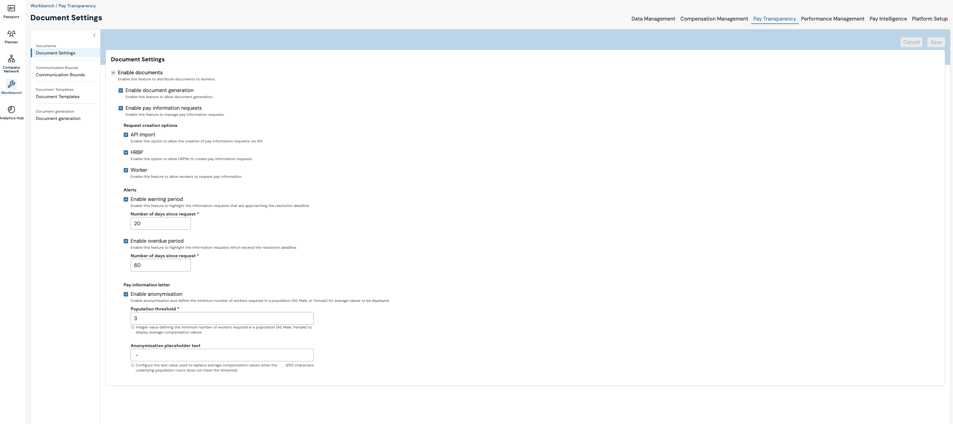Image resolution: width=953 pixels, height=424 pixels.
Task: Open the Platform Setup tab
Action: tap(929, 19)
